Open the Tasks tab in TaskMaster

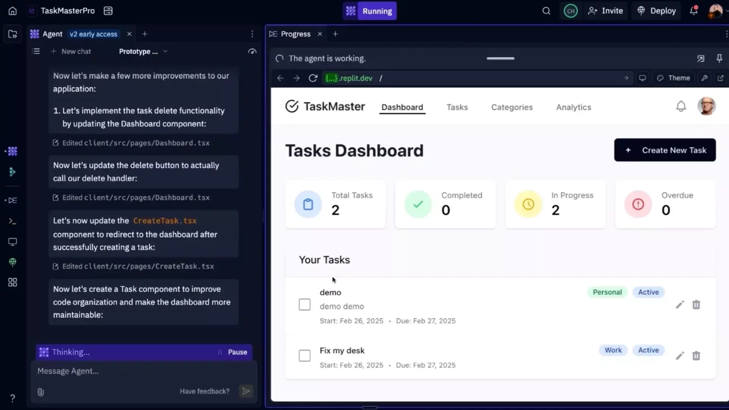coord(457,107)
